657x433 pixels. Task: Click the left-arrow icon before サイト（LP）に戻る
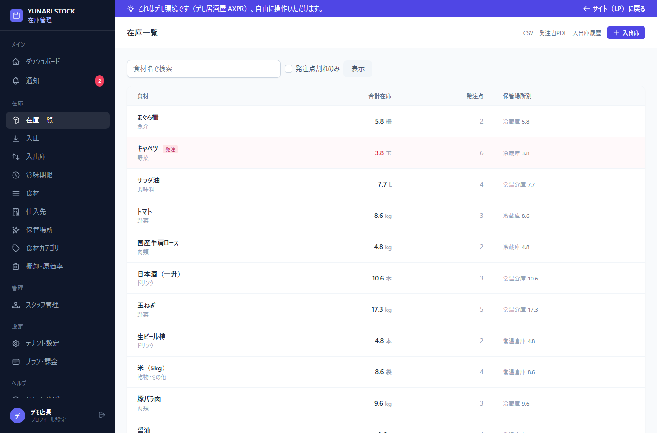coord(586,9)
